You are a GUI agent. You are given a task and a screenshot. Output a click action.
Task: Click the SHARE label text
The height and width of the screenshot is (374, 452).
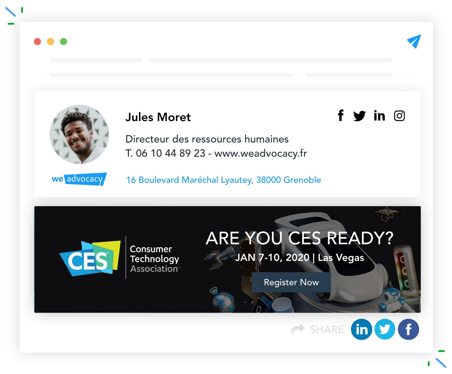point(327,329)
